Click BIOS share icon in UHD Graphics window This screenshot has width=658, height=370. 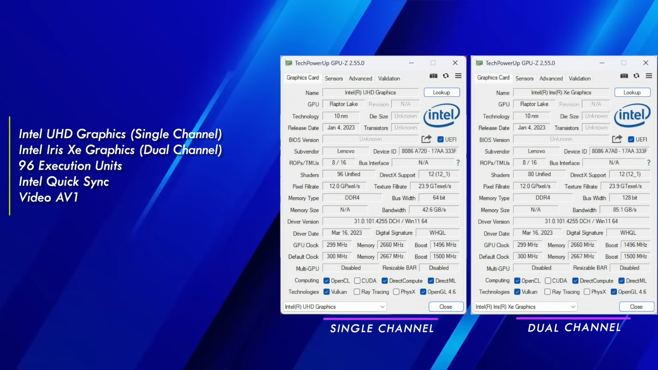(426, 139)
